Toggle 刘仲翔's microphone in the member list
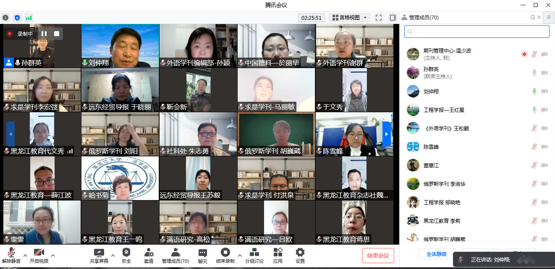This screenshot has width=555, height=269. click(534, 91)
